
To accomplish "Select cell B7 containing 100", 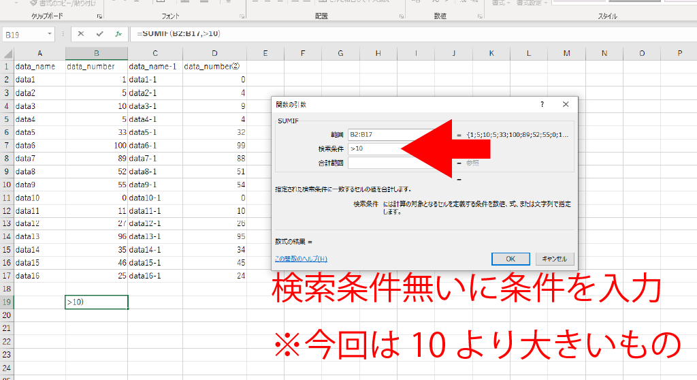I will point(97,146).
